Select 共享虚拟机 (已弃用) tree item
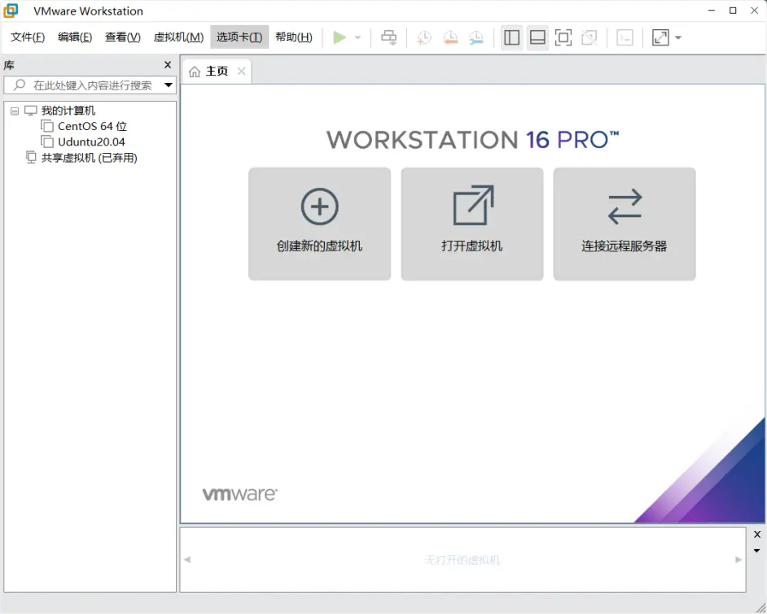Image resolution: width=767 pixels, height=614 pixels. [89, 158]
